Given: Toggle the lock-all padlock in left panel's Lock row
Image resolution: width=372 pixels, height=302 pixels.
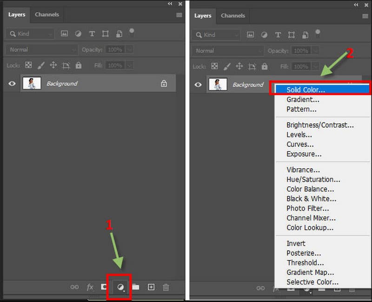Looking at the screenshot, I should tap(78, 65).
